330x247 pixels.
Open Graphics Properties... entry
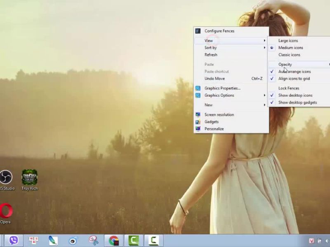point(231,88)
